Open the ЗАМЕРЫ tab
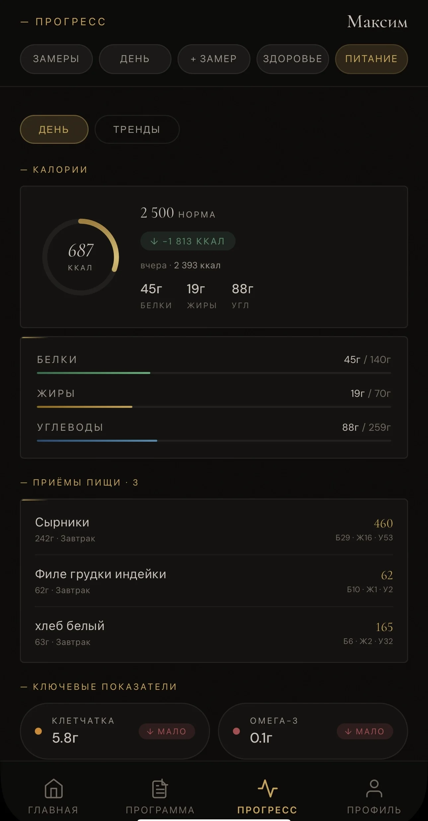Viewport: 428px width, 821px height. click(x=56, y=59)
